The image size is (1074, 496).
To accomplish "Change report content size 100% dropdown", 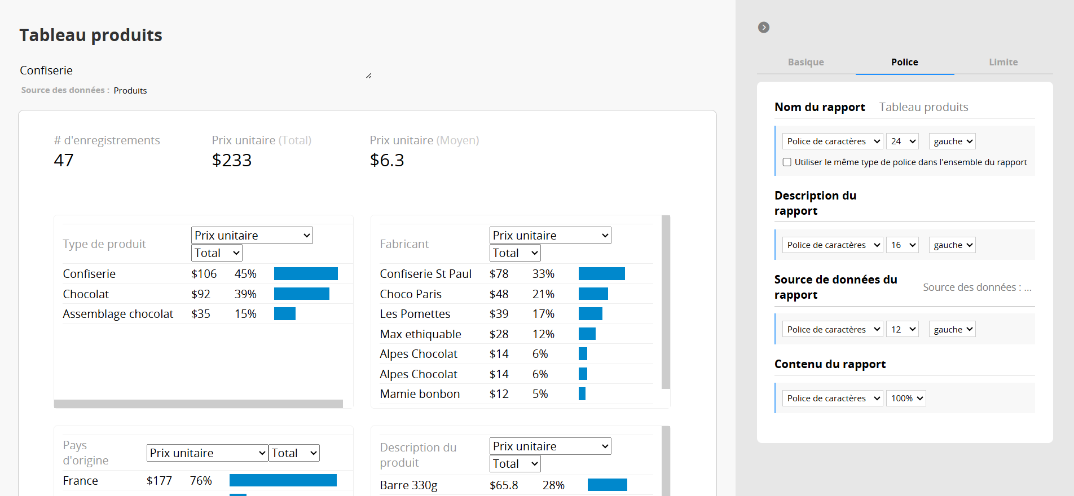I will 906,398.
